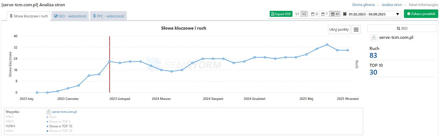The image size is (439, 136).
Task: Open the SEO - widoczność tab
Action: point(70,16)
